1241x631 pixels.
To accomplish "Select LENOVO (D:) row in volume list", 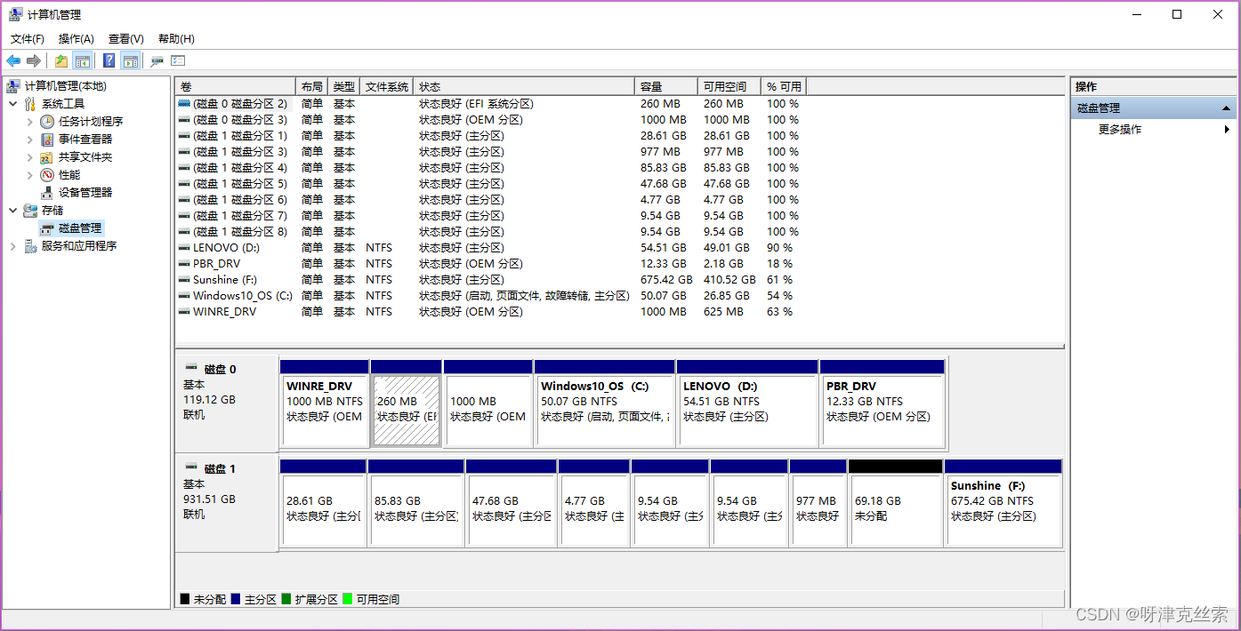I will coord(491,248).
